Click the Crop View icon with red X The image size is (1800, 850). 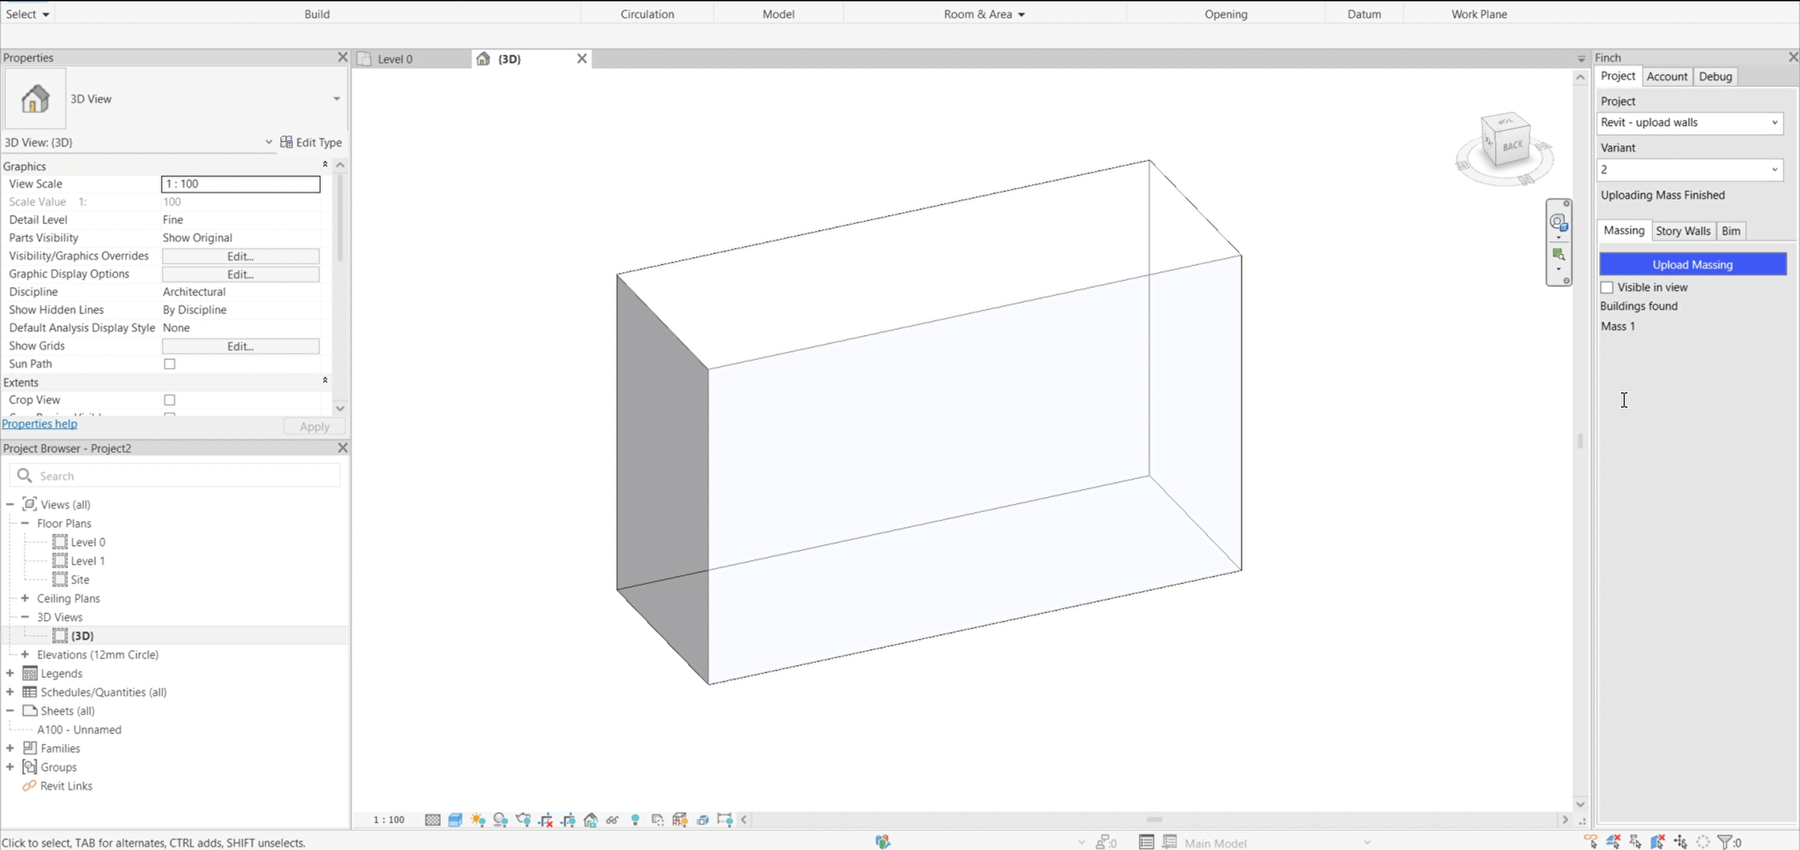(x=546, y=820)
